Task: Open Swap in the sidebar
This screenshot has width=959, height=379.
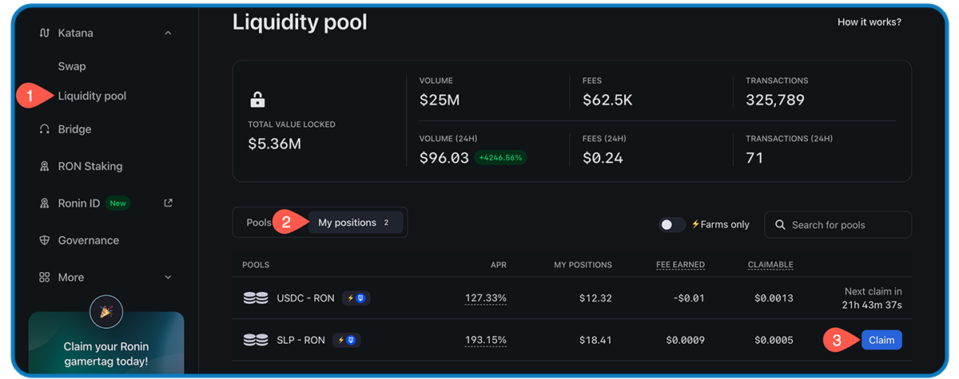Action: 72,66
